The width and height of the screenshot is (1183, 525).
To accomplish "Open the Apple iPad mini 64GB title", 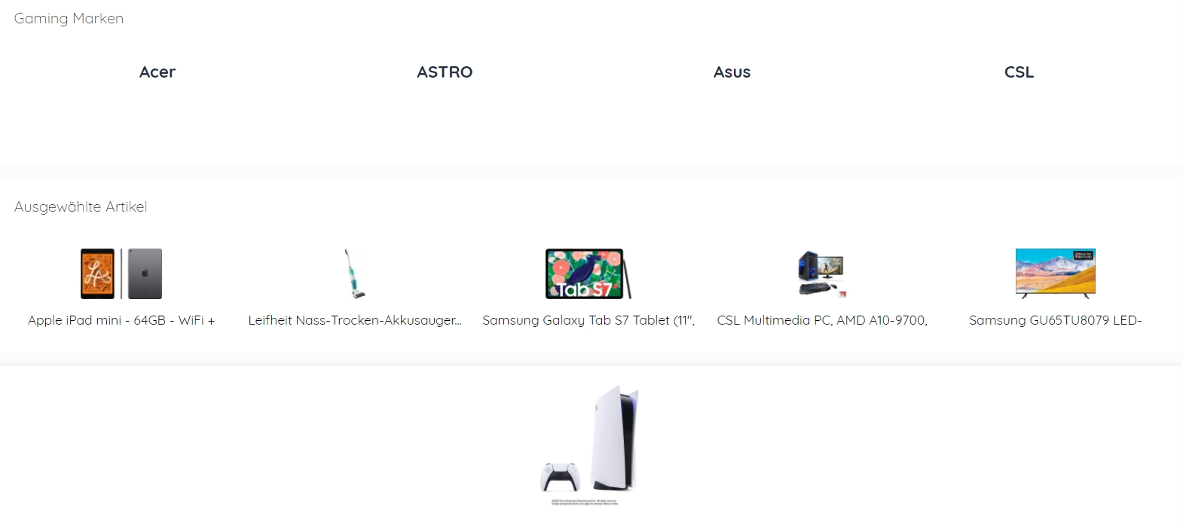I will (x=121, y=320).
